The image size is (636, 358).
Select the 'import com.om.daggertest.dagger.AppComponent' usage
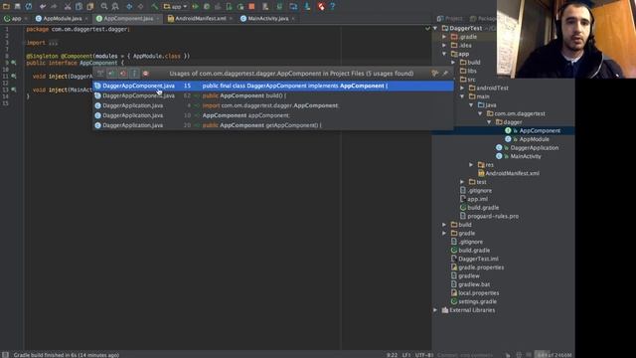[273, 105]
